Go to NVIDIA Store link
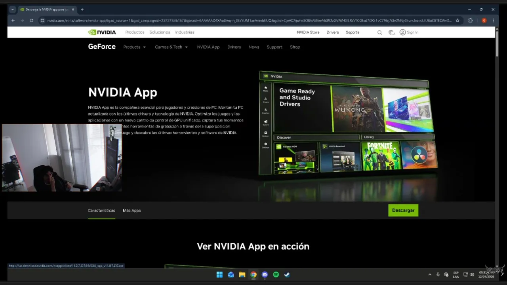The width and height of the screenshot is (507, 285). [308, 32]
